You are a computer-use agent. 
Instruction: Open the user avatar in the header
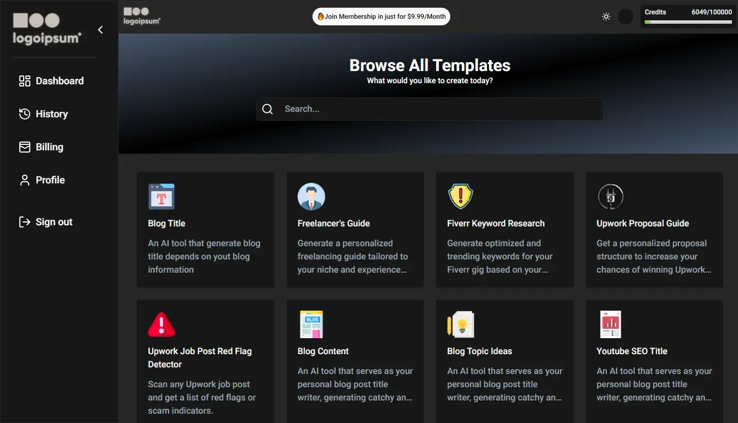pos(626,17)
